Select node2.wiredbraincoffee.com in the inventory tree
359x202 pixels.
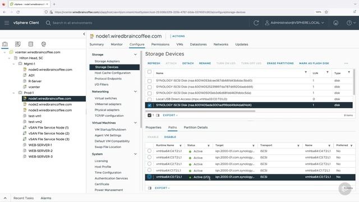pos(50,104)
